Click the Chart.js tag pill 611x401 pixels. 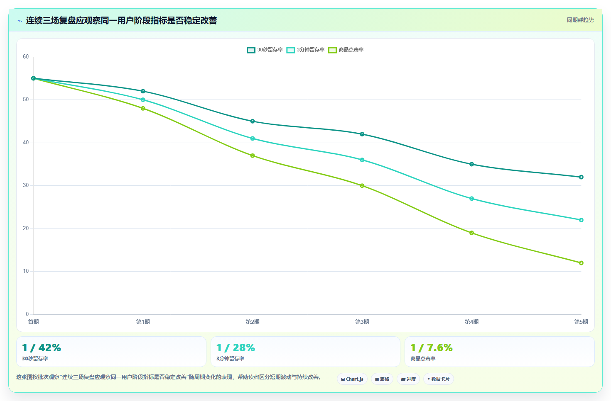click(x=352, y=379)
